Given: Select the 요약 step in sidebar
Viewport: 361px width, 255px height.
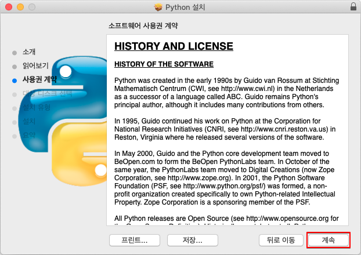Looking at the screenshot, I should point(29,135).
